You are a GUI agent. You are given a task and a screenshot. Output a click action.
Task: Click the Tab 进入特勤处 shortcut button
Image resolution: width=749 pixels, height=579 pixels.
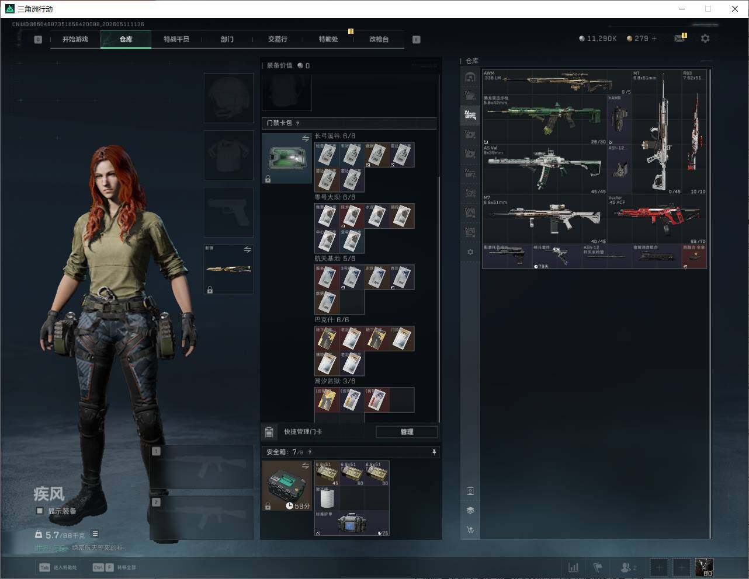(x=58, y=567)
